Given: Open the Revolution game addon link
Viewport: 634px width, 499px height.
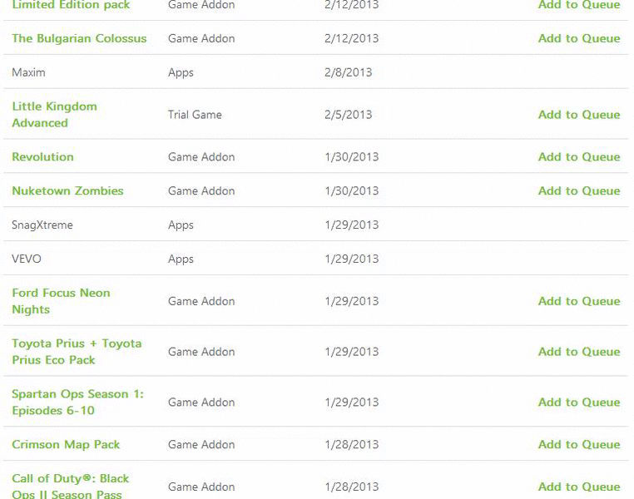Looking at the screenshot, I should pos(42,156).
